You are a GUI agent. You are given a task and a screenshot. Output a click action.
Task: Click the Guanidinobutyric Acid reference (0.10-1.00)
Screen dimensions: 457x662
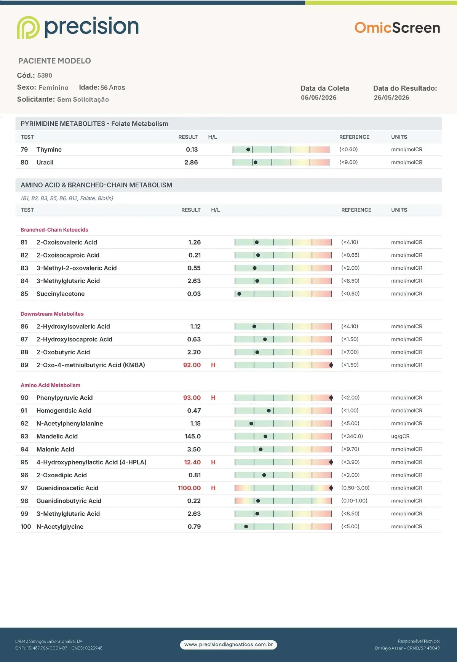(x=354, y=501)
